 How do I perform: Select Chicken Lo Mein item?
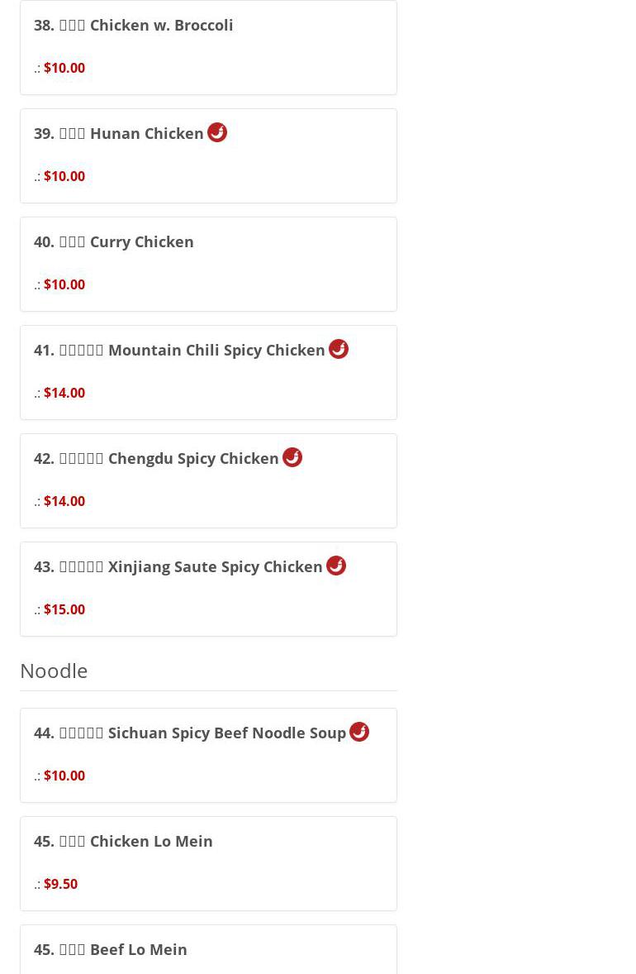coord(123,841)
